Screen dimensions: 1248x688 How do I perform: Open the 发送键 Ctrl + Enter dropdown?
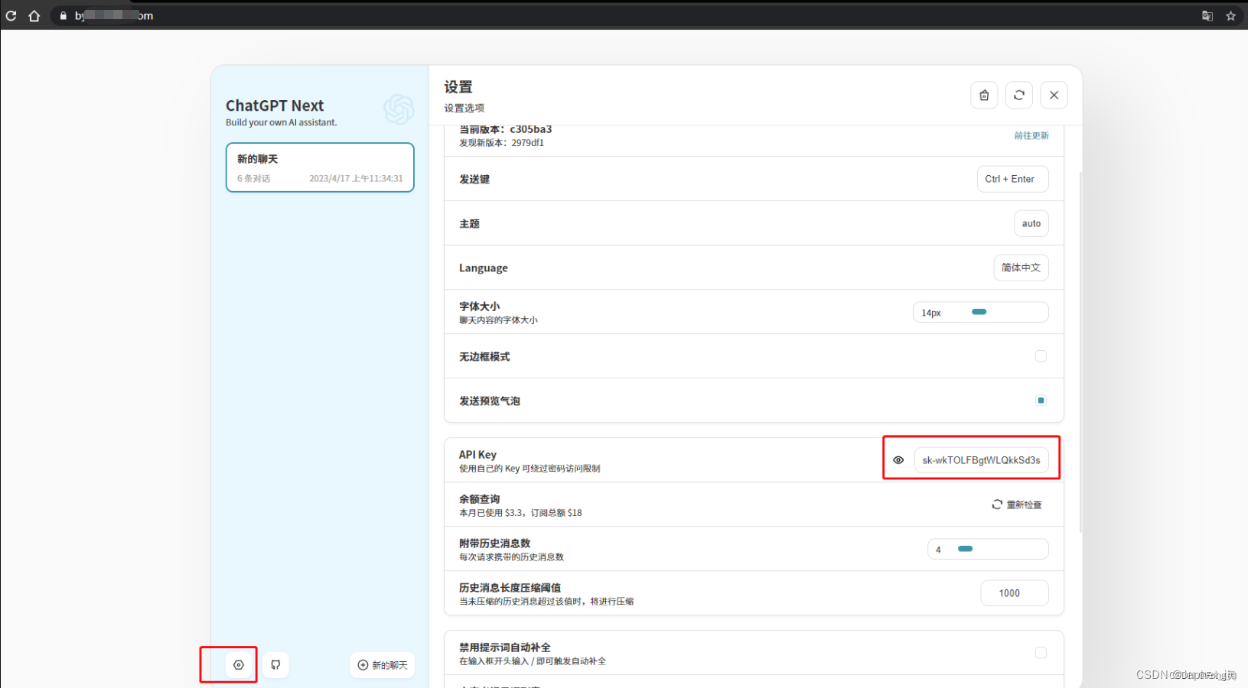[x=1013, y=179]
